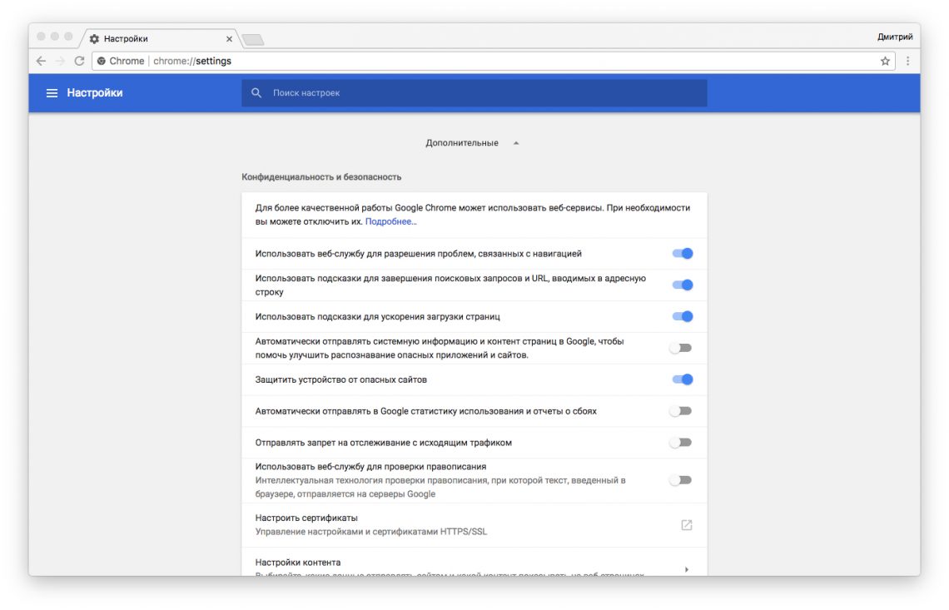Open a new tab with the tab button
The image size is (949, 610).
[252, 39]
